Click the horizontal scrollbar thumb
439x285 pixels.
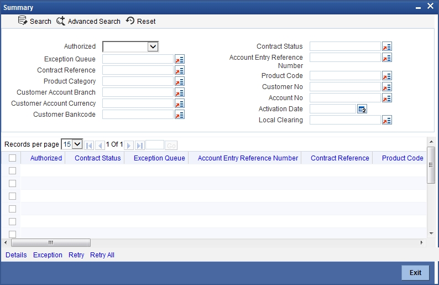coord(51,243)
